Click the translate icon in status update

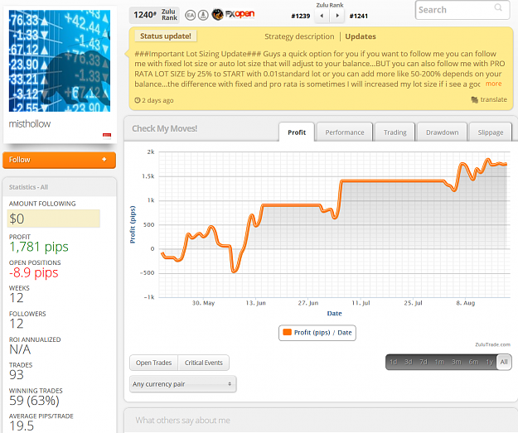(x=474, y=99)
